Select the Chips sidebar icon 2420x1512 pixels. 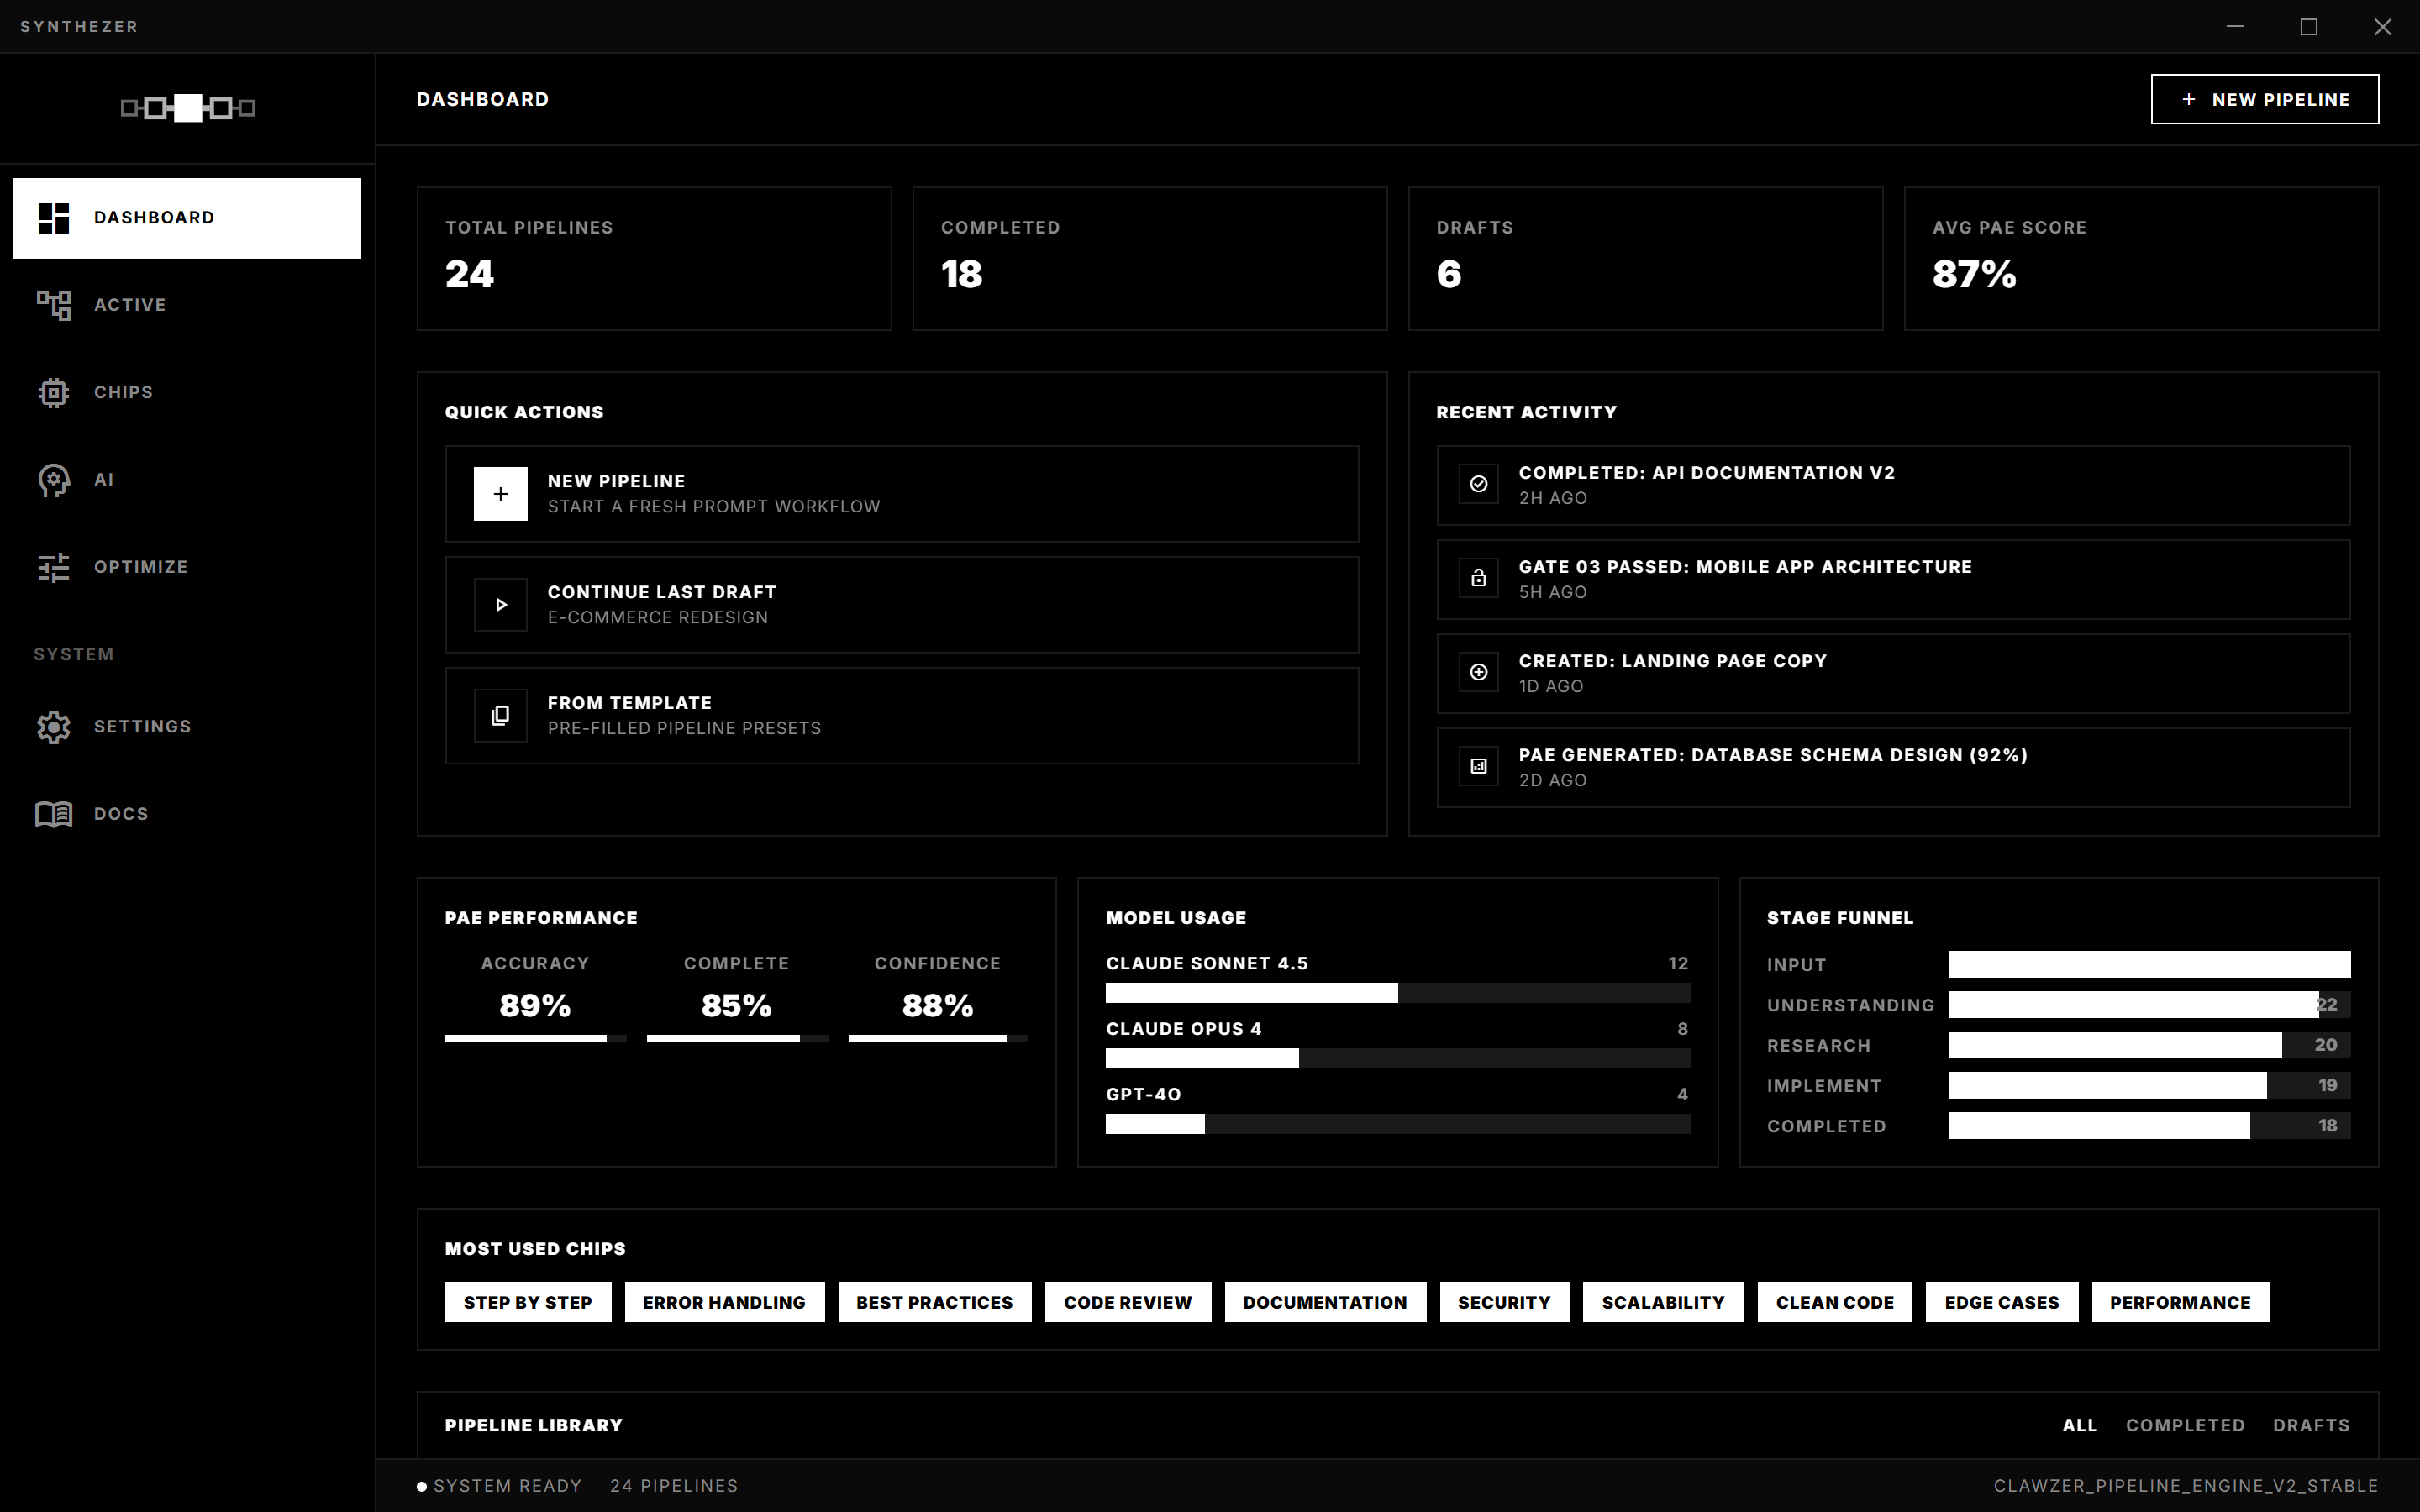53,392
